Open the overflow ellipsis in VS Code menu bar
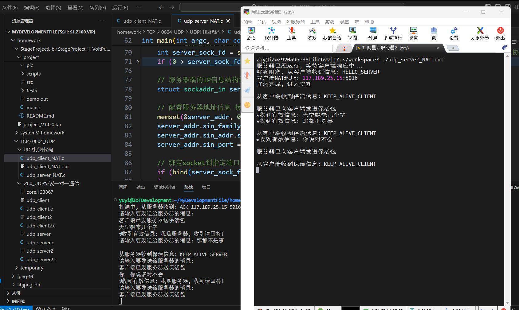The image size is (519, 310). [x=139, y=7]
